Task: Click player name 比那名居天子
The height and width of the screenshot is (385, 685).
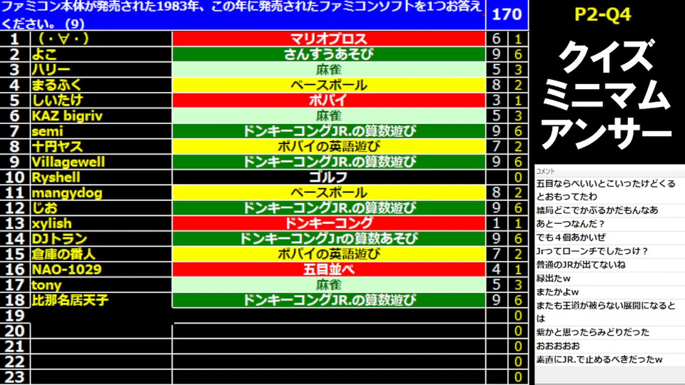Action: pyautogui.click(x=70, y=300)
